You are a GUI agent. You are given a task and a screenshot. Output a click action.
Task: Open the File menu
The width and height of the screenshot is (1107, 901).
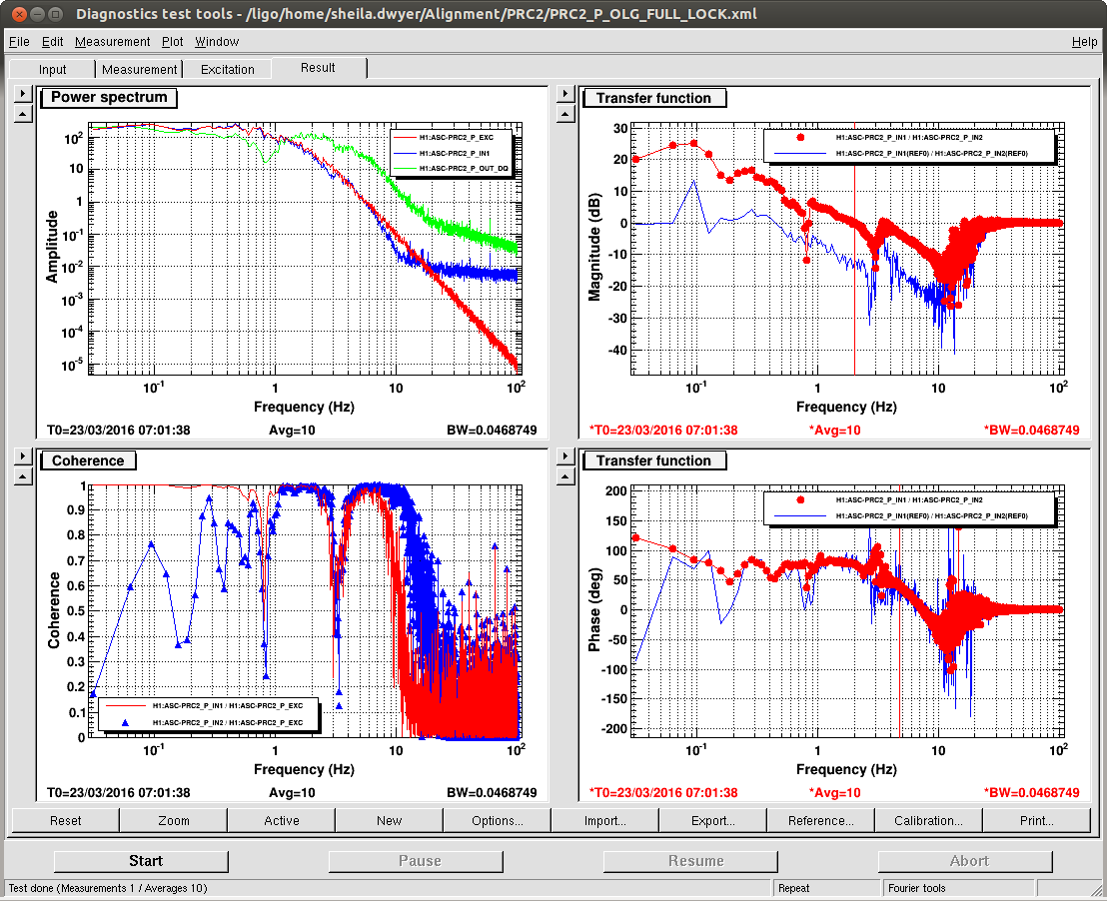coord(19,42)
